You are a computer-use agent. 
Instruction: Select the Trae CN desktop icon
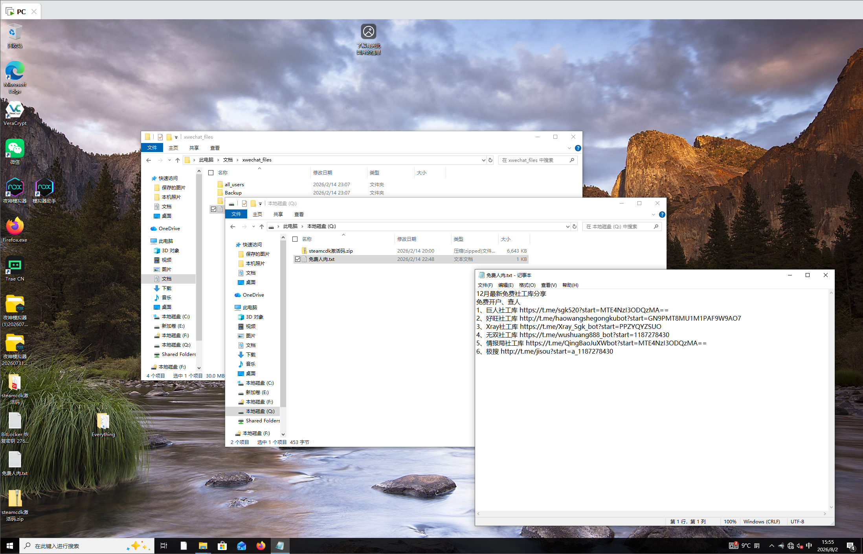(x=15, y=269)
